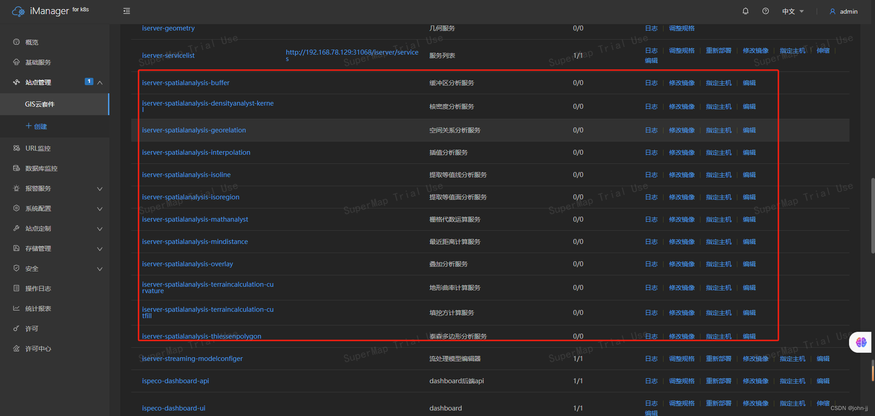
Task: Open the iserver-spatialanalysis-densityanalyst-kernel link
Action: (208, 106)
